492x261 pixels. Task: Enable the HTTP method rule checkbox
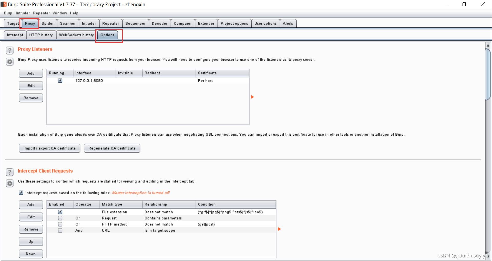click(60, 224)
